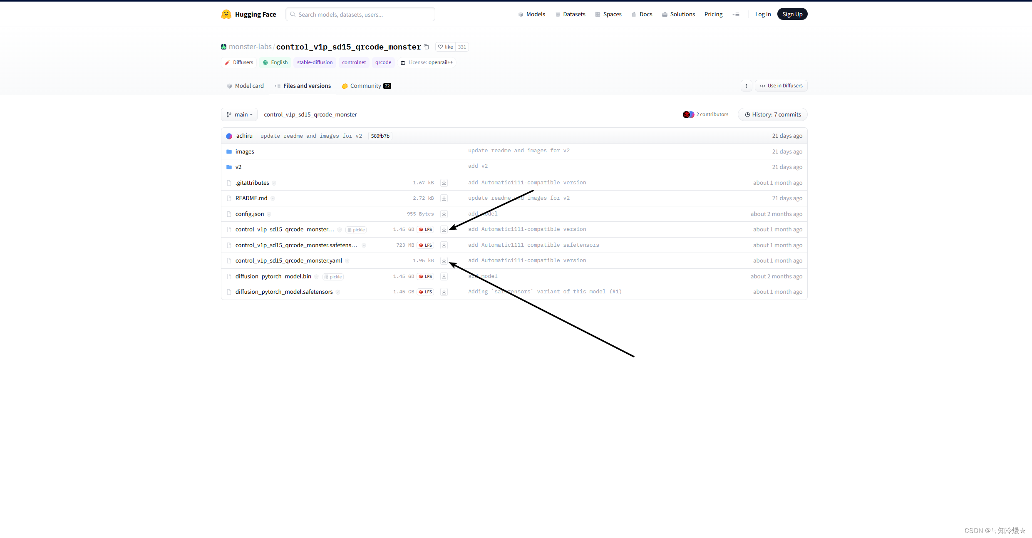Screen dimensions: 1032x538
Task: Click 'add Automatic1111 compatible safetensors' commit message
Action: (x=533, y=245)
